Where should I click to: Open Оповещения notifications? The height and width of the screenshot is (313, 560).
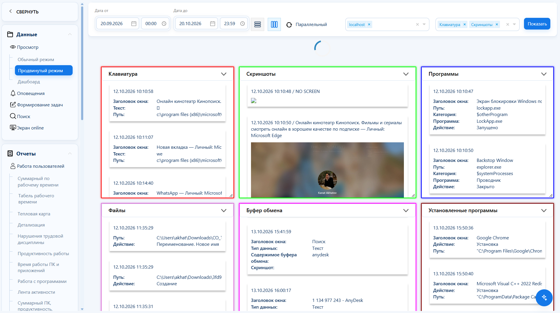click(x=28, y=94)
